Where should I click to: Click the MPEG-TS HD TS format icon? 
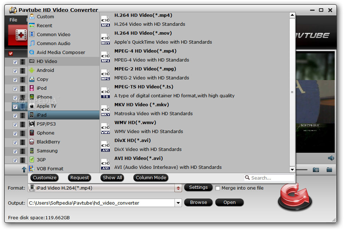point(105,93)
